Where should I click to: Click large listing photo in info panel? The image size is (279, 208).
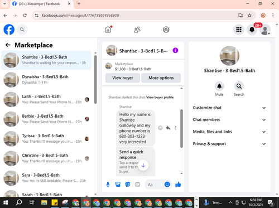(x=229, y=56)
